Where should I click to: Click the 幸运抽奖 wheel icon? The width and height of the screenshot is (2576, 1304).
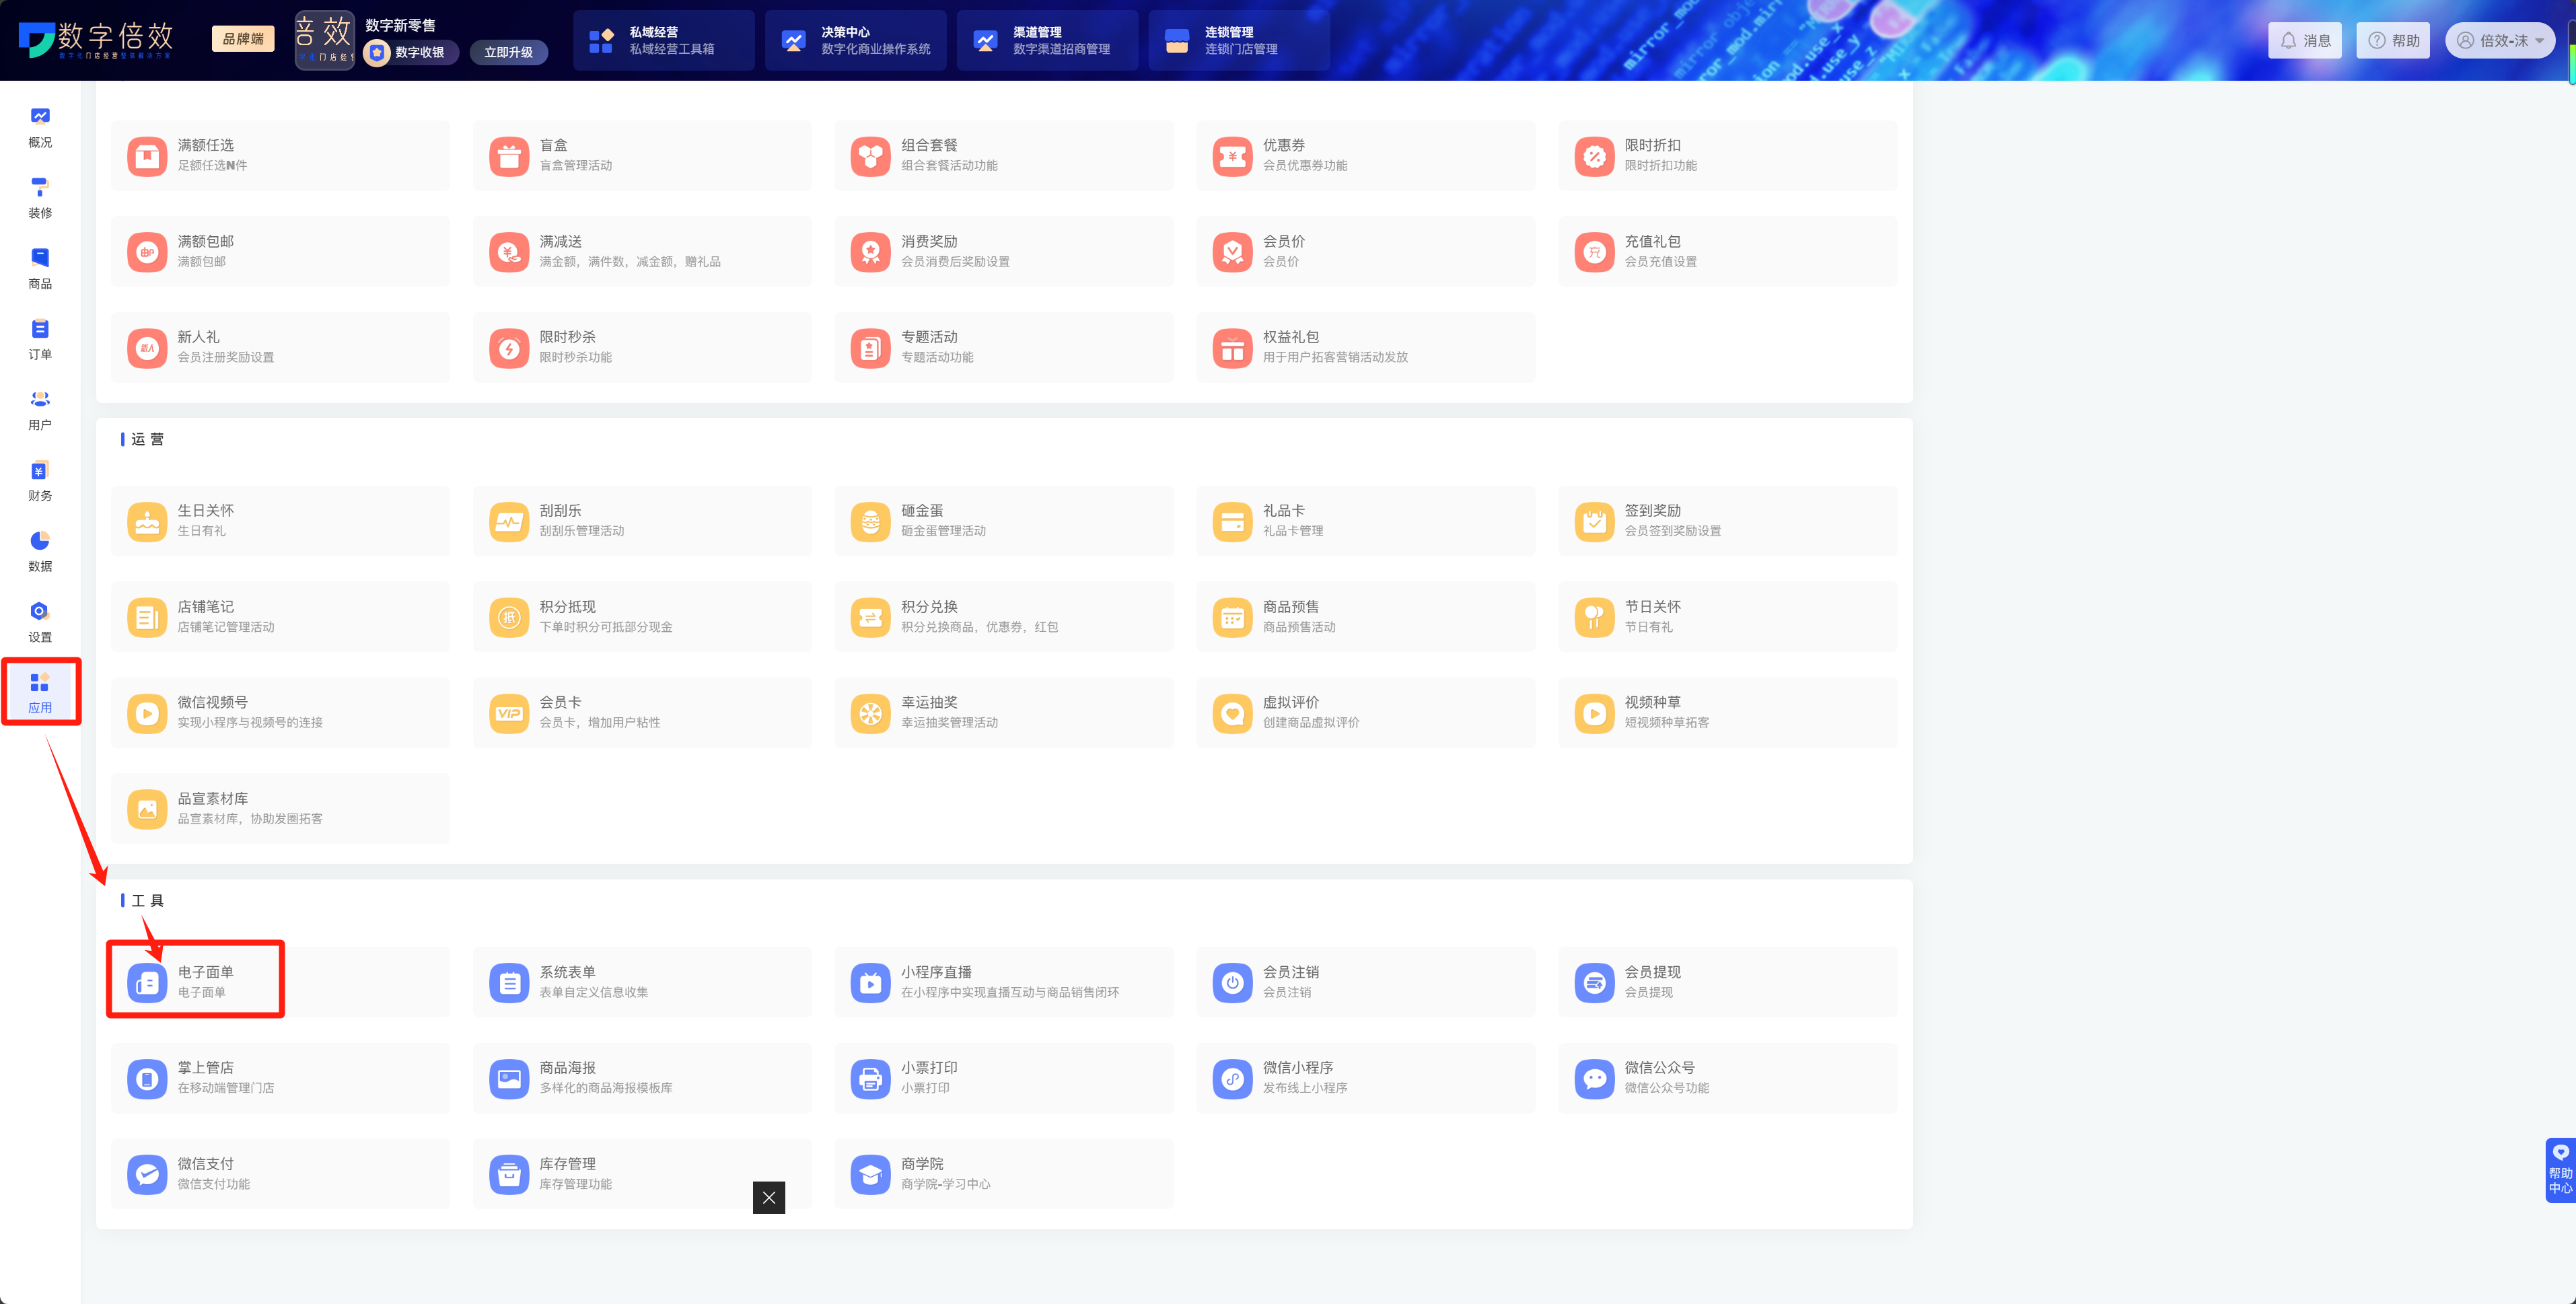point(870,713)
